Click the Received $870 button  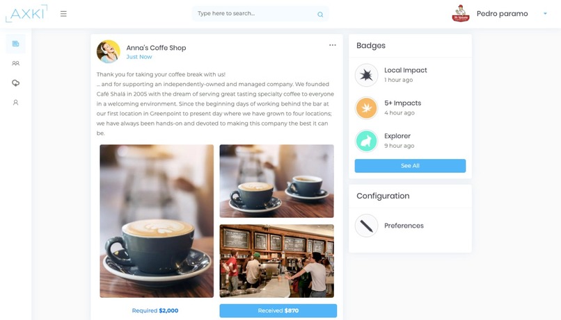tap(278, 311)
